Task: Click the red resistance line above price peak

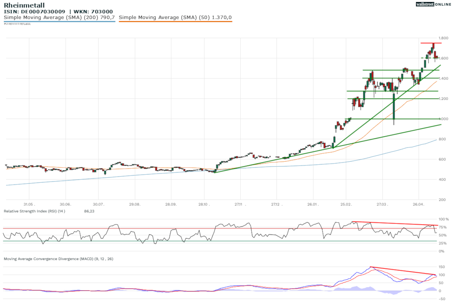Action: pyautogui.click(x=431, y=43)
